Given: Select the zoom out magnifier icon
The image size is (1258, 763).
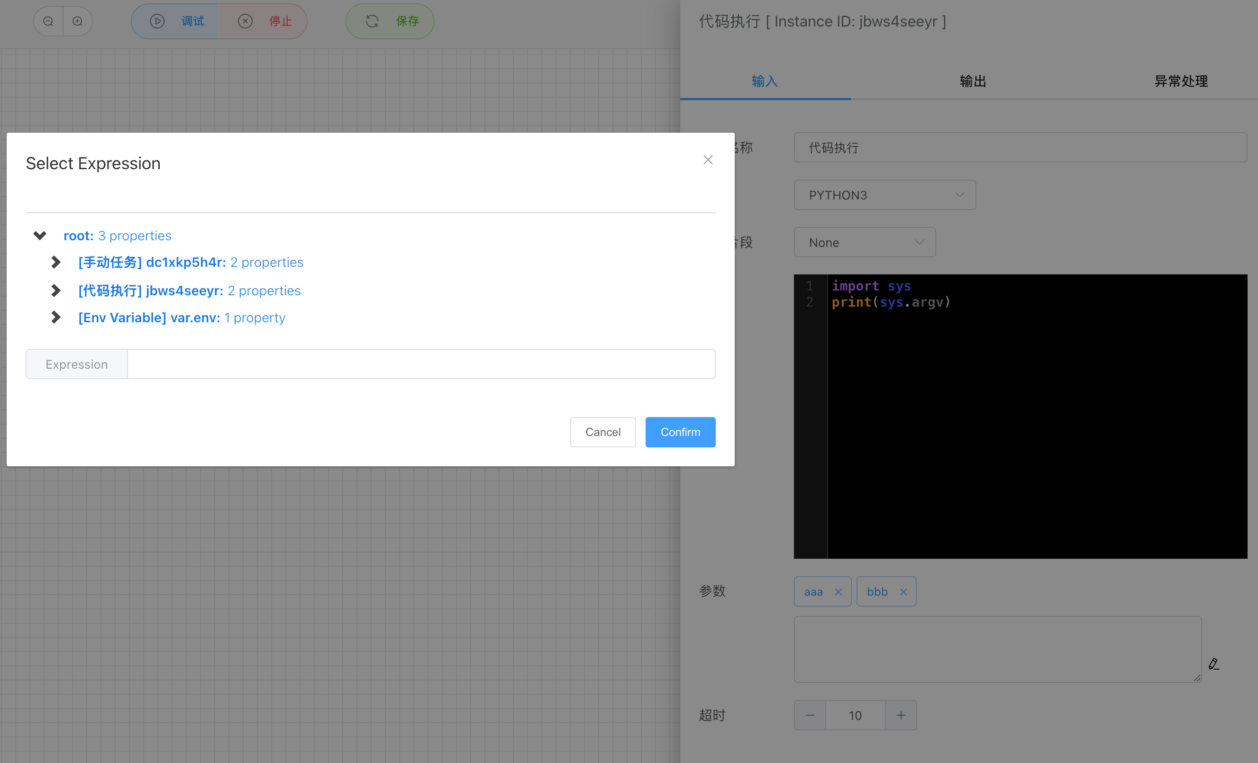Looking at the screenshot, I should click(x=47, y=21).
